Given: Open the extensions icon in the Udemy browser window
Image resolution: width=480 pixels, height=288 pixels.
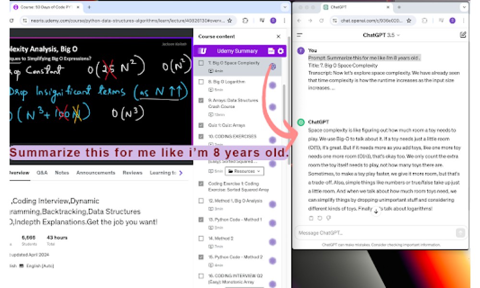Looking at the screenshot, I should pos(245,21).
